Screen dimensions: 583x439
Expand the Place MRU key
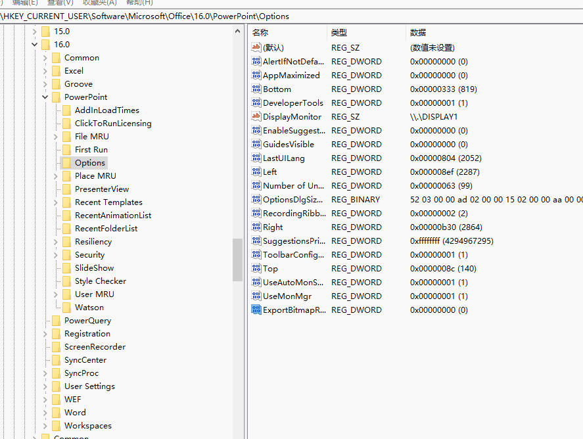55,176
